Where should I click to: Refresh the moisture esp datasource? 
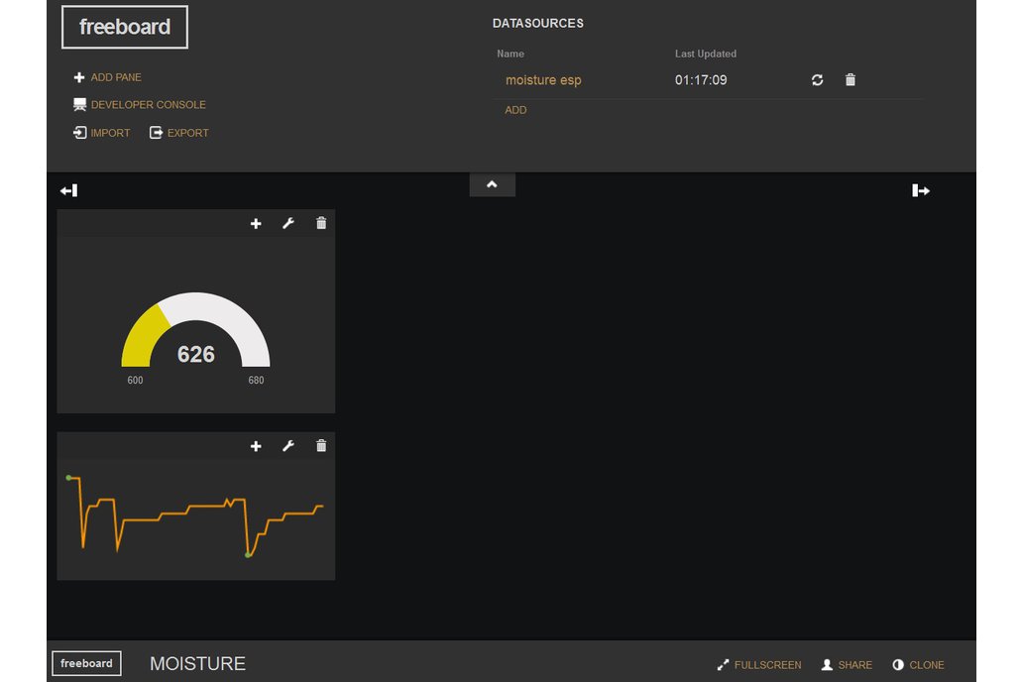pos(817,80)
